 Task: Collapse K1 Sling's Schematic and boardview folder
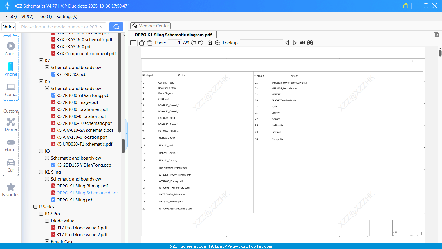[x=47, y=179]
